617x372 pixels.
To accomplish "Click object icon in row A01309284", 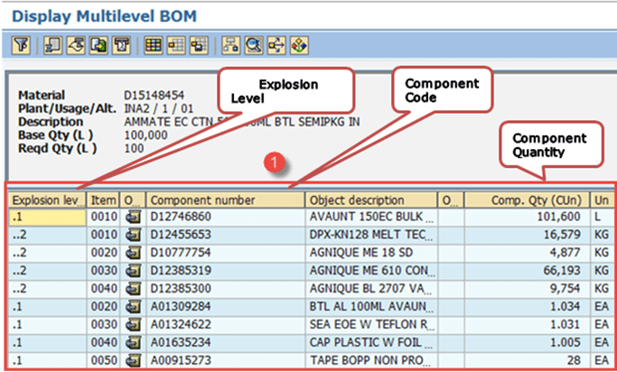I will (134, 307).
